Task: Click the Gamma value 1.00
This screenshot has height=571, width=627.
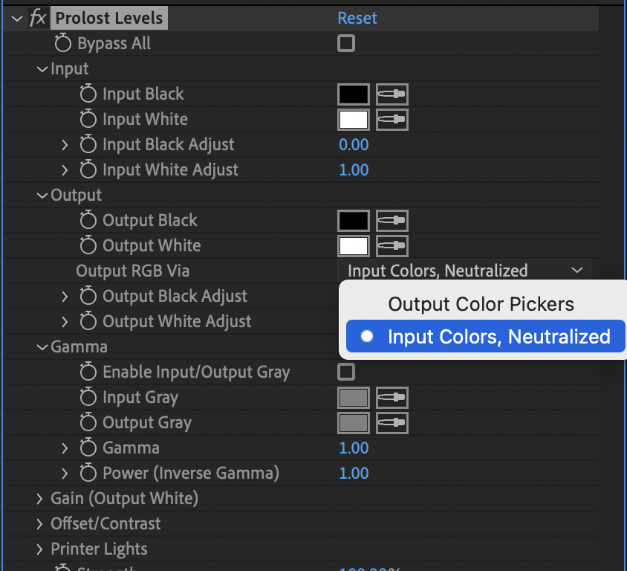Action: point(354,448)
